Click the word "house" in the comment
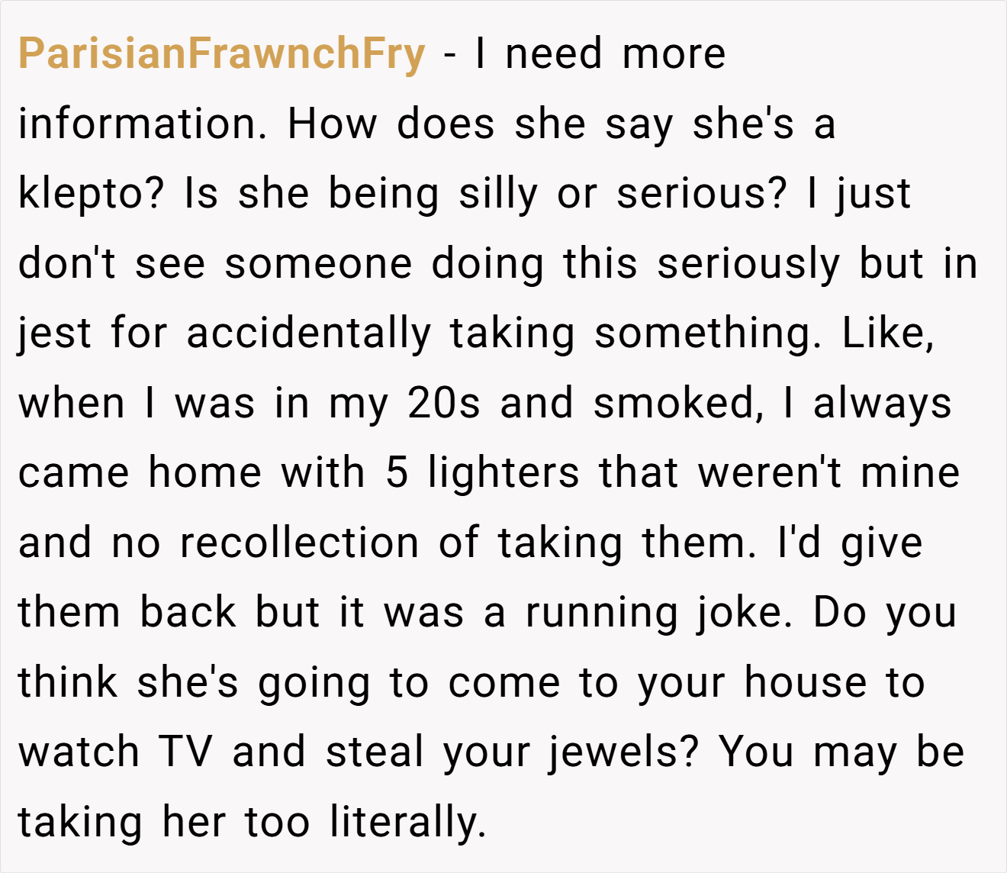Viewport: 1007px width, 873px height. (806, 682)
